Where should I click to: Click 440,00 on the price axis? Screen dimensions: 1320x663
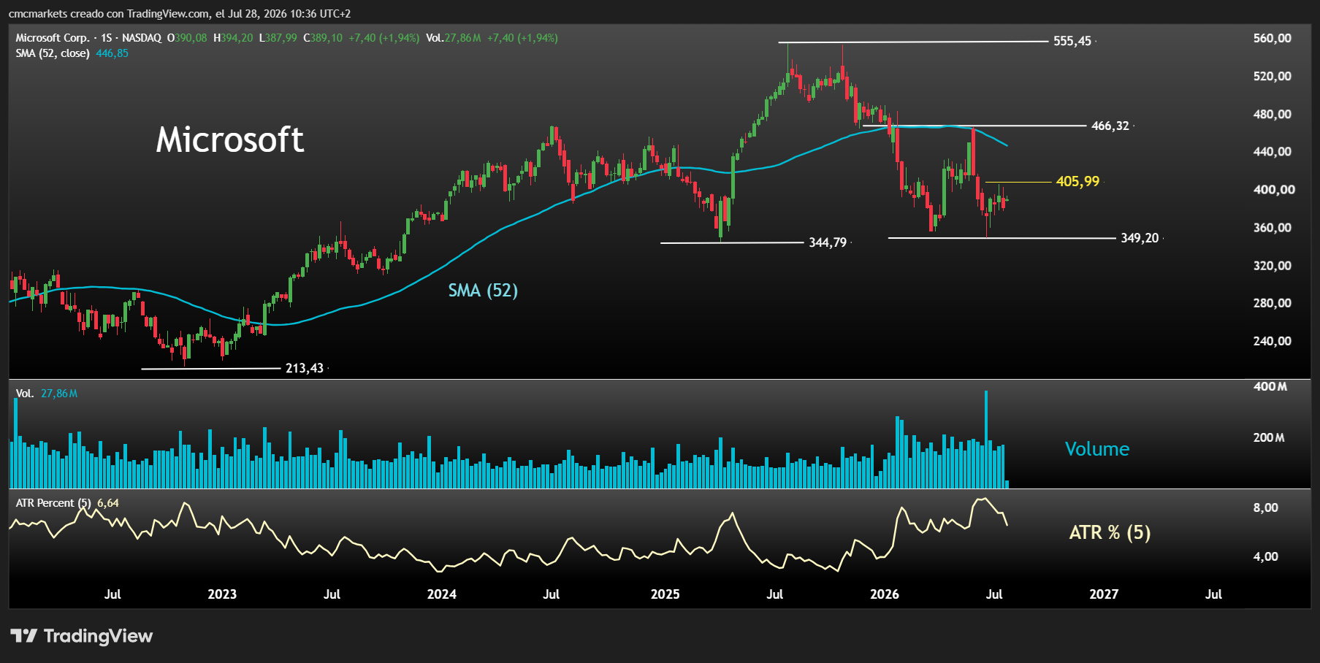pos(1273,152)
